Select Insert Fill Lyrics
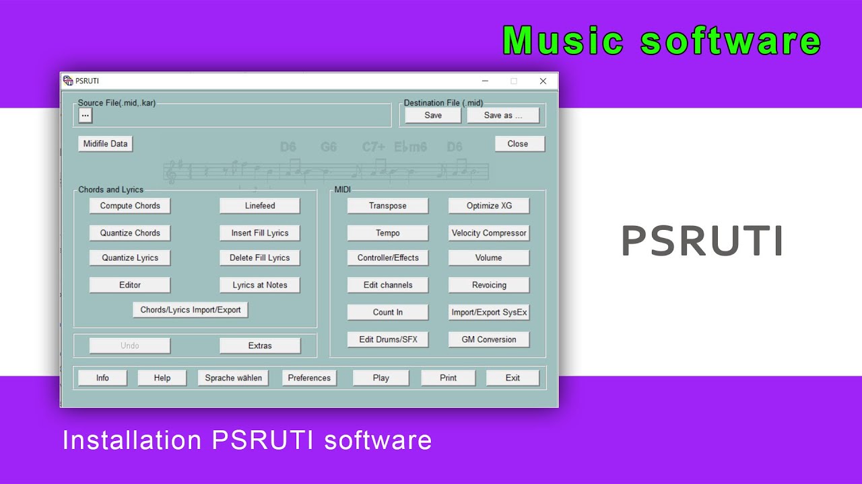This screenshot has height=484, width=862. [x=260, y=233]
